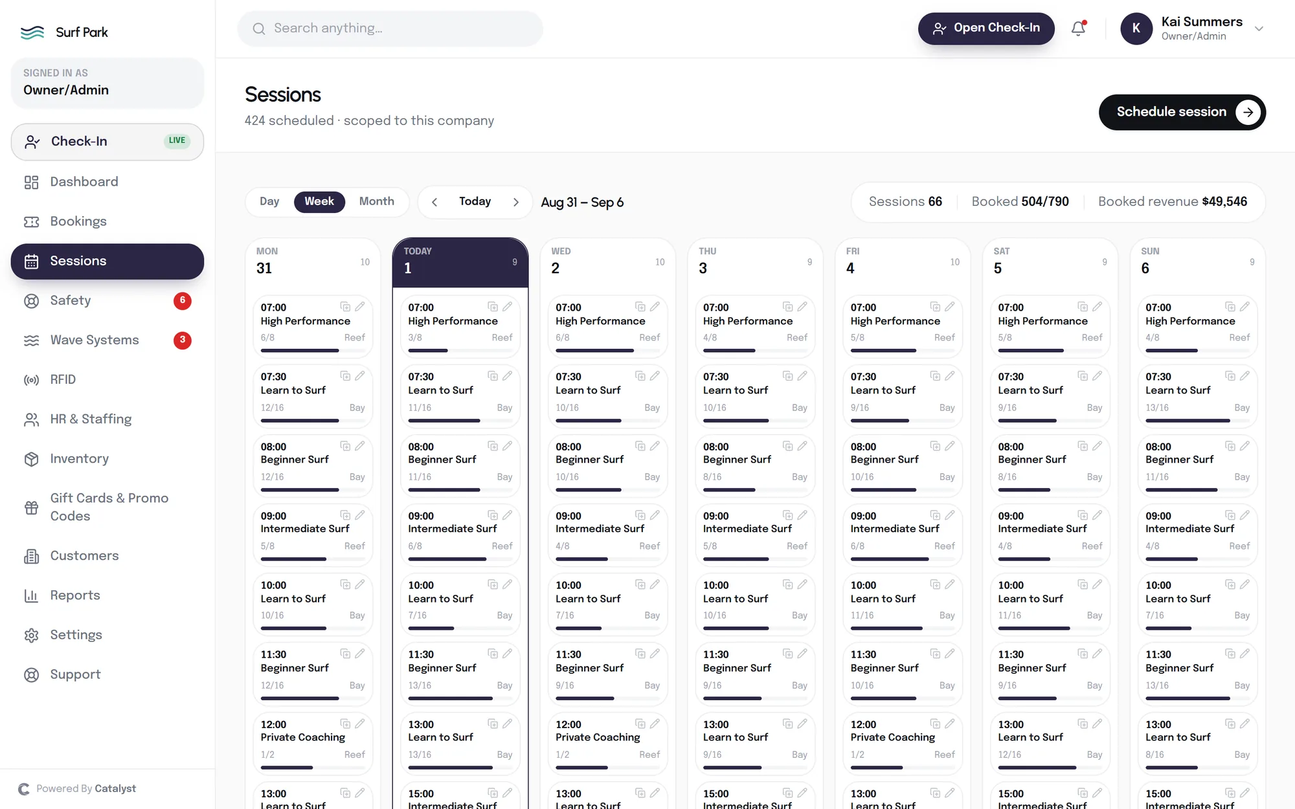Click the K user avatar
The height and width of the screenshot is (809, 1295).
[x=1136, y=28]
